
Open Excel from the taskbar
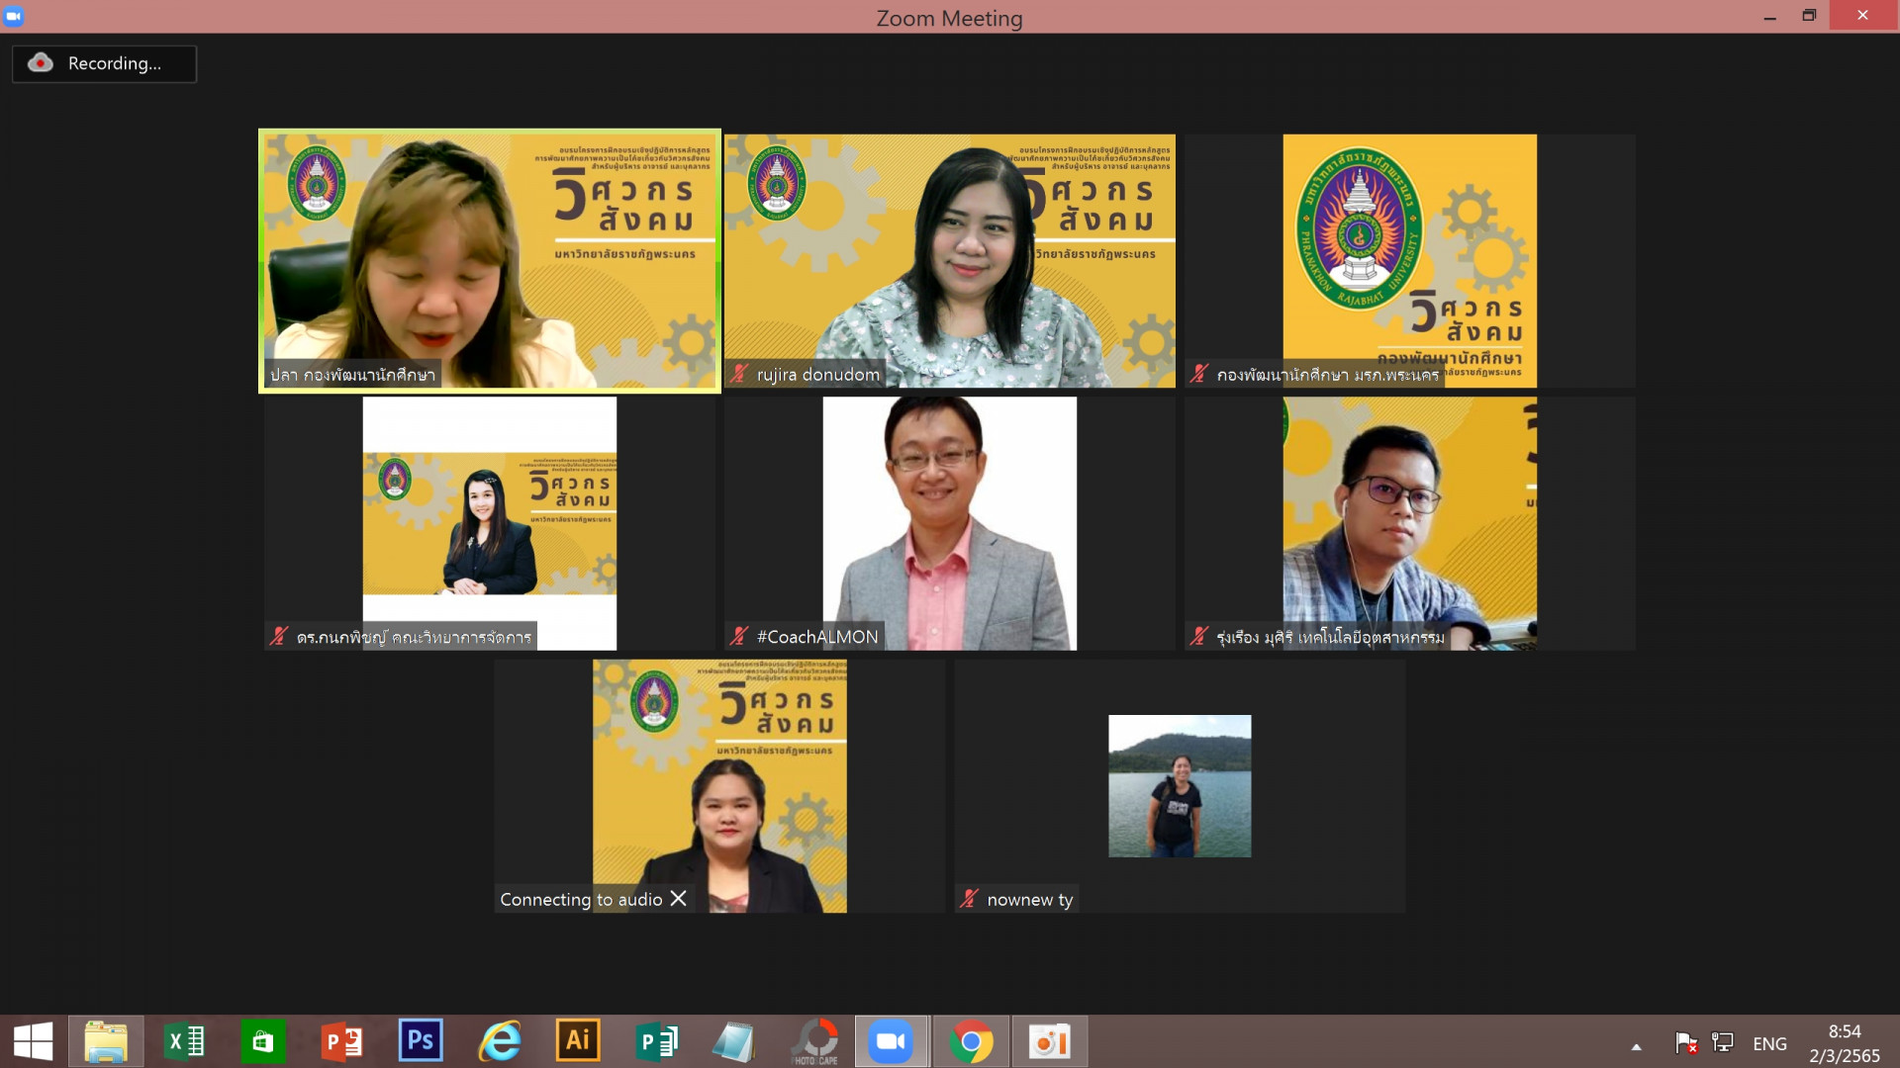(x=184, y=1041)
